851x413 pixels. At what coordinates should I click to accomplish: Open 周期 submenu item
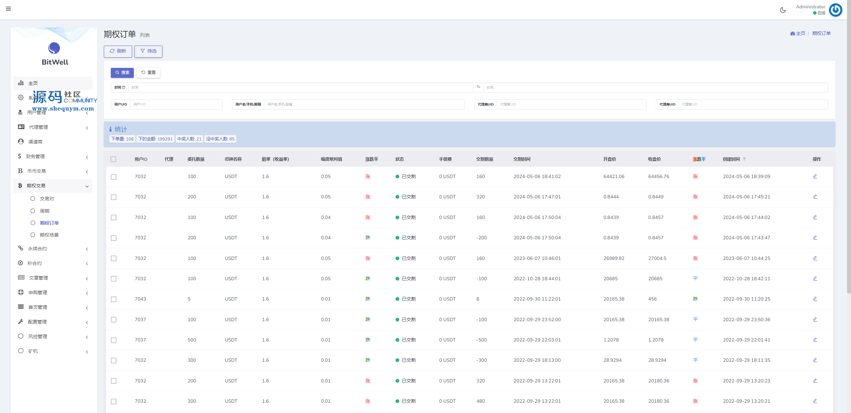[x=44, y=211]
